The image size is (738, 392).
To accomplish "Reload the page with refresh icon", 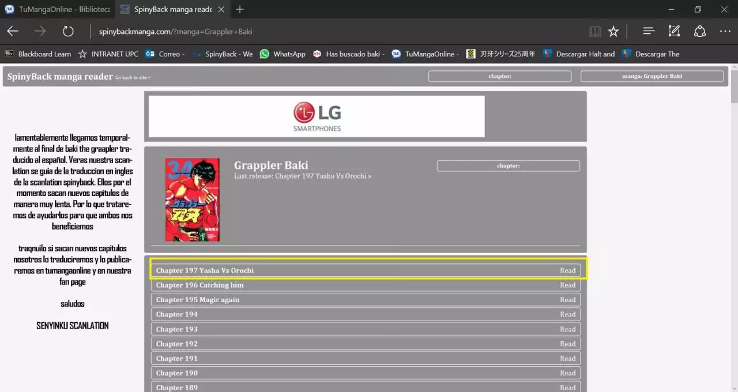I will coord(68,31).
